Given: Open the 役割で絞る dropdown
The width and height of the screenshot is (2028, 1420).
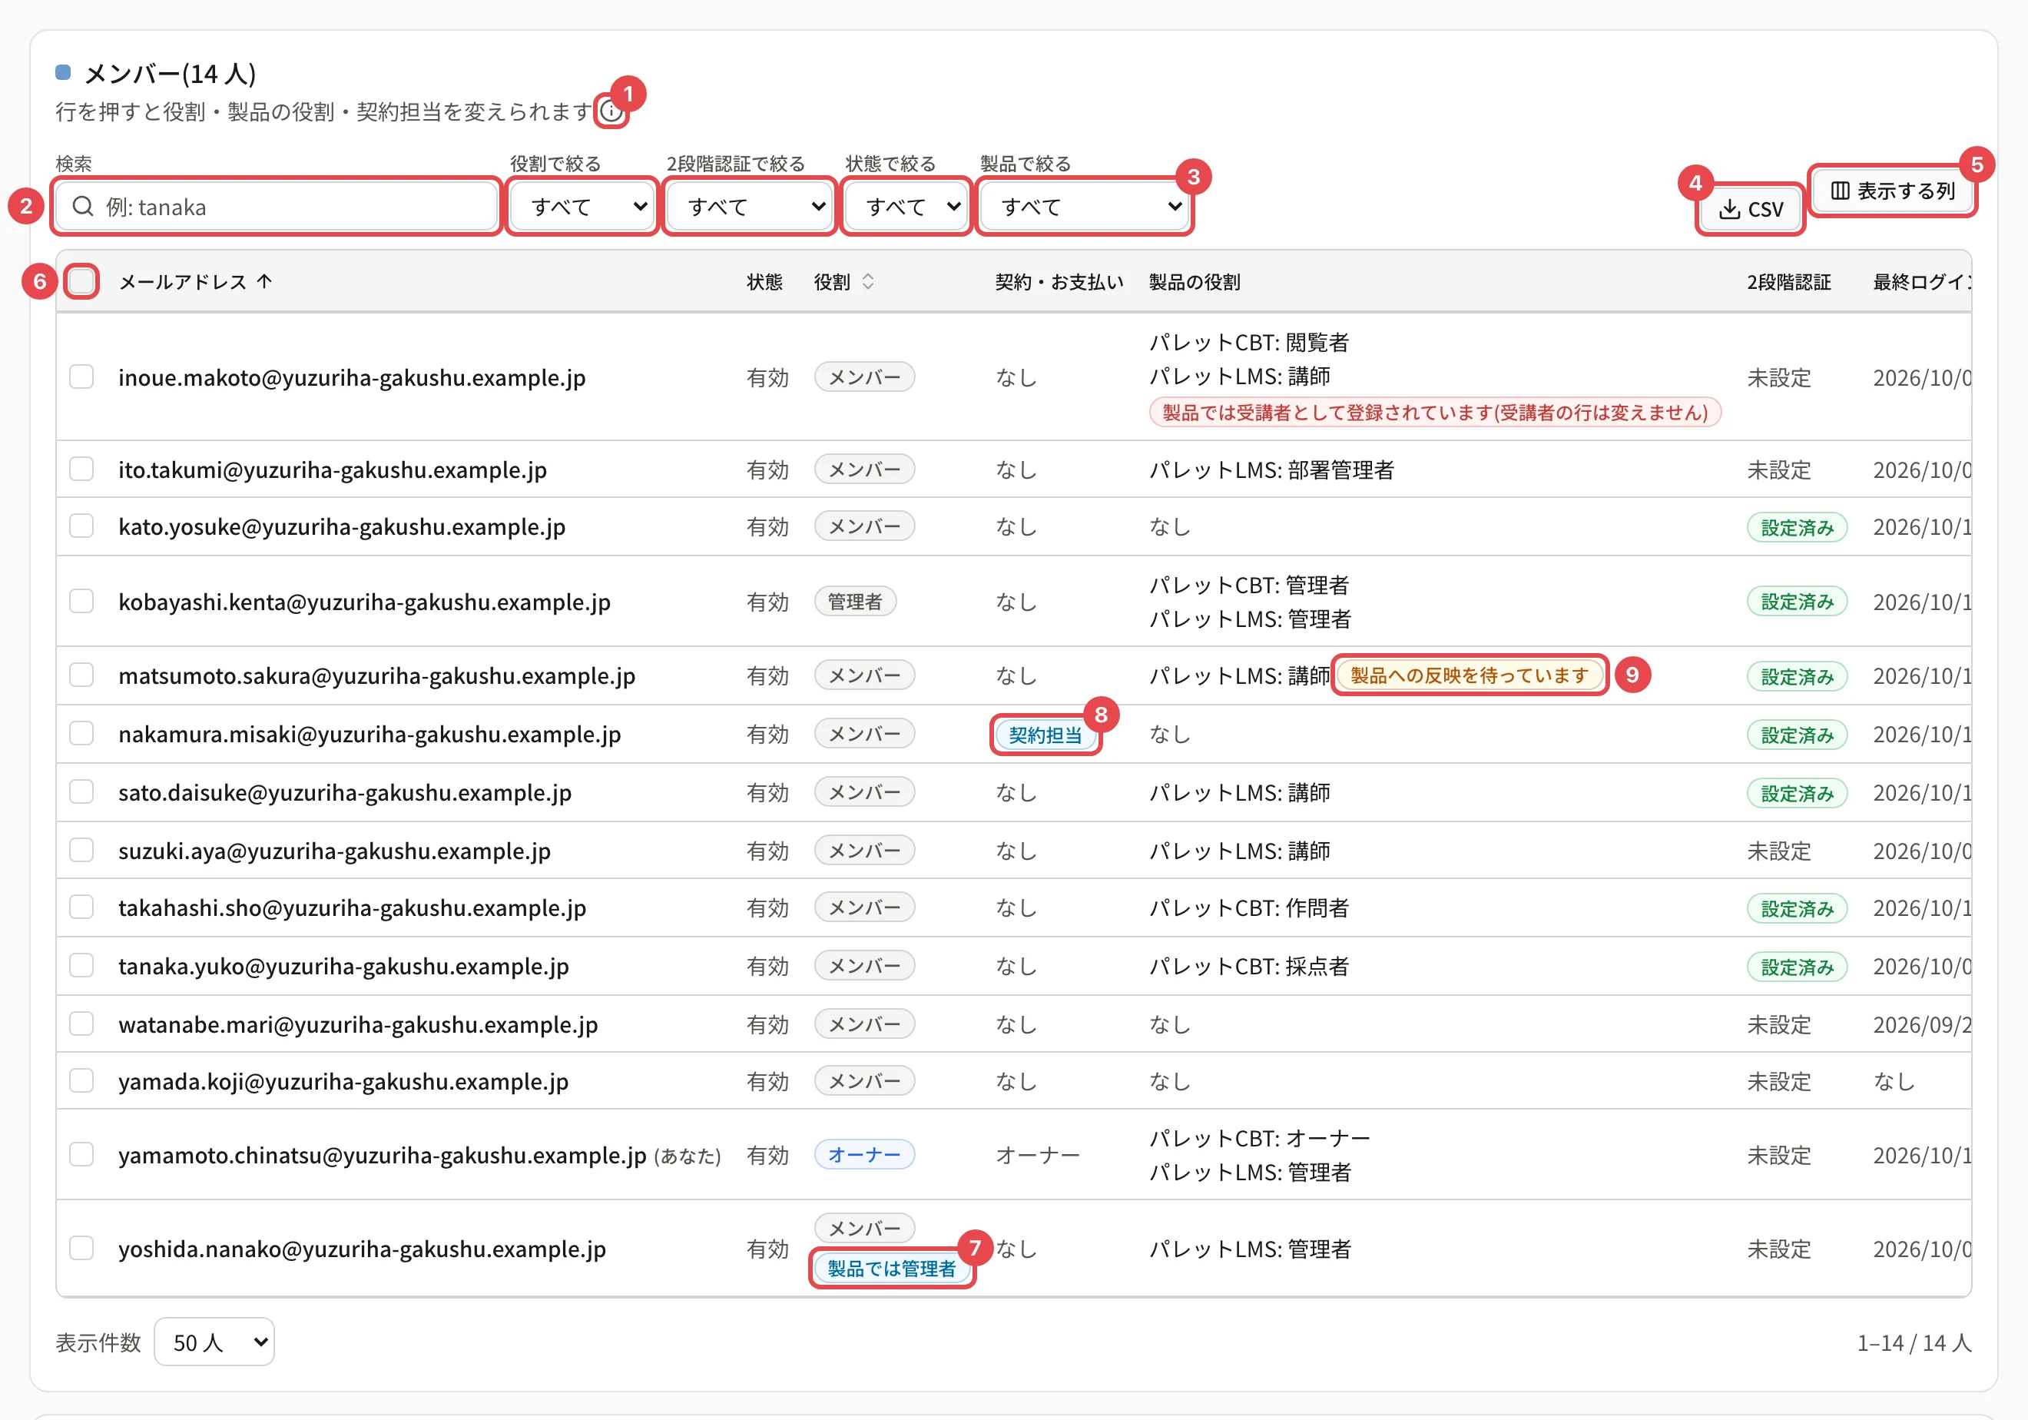Looking at the screenshot, I should point(583,207).
